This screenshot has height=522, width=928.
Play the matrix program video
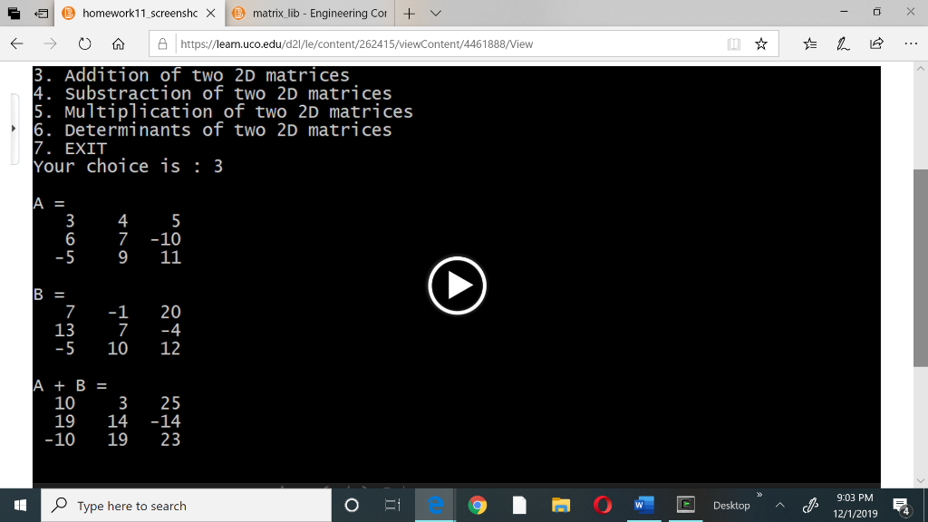point(457,285)
